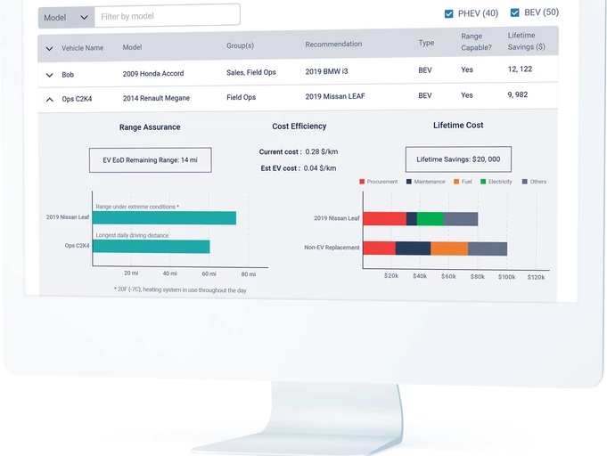Expand the Bob vehicle row

[x=49, y=75]
